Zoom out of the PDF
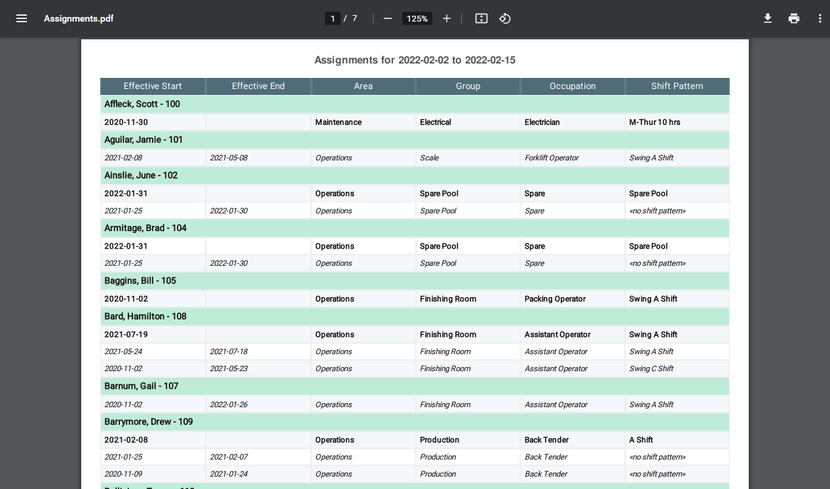This screenshot has width=830, height=489. point(388,18)
